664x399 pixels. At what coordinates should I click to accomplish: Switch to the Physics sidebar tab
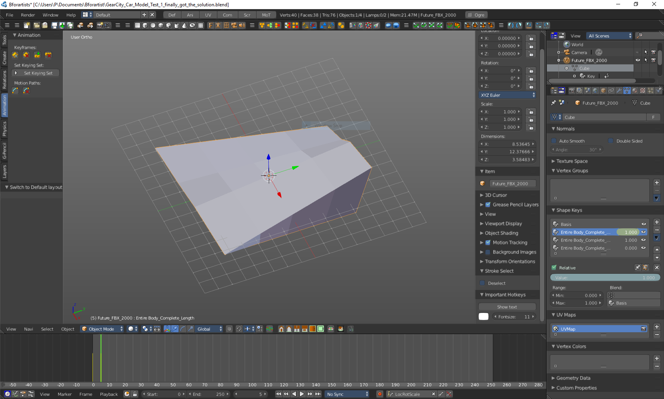4,129
